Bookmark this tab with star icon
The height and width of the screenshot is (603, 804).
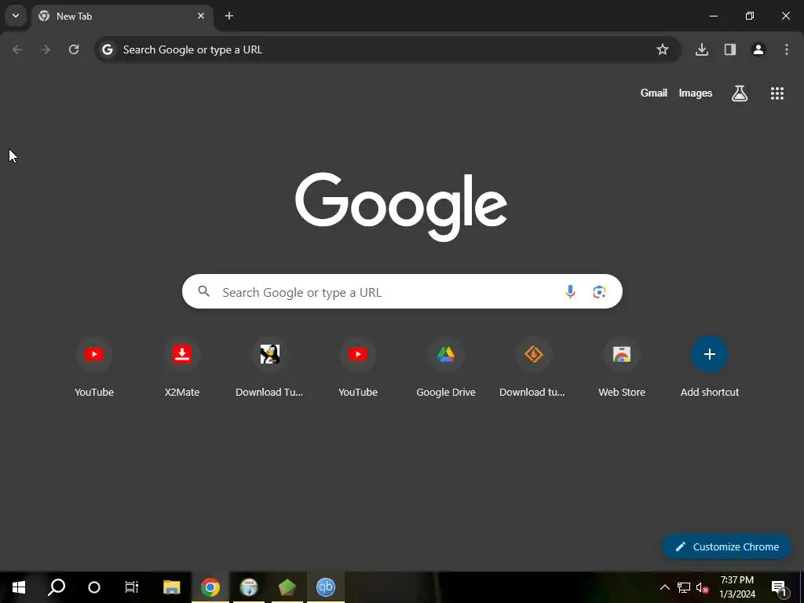tap(663, 49)
